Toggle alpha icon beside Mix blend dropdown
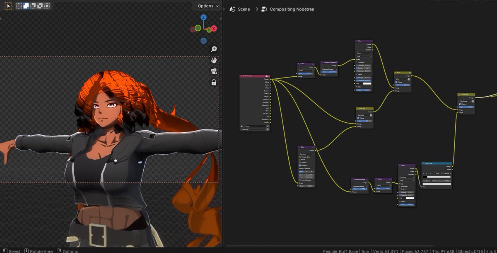The height and width of the screenshot is (253, 497). click(x=409, y=79)
